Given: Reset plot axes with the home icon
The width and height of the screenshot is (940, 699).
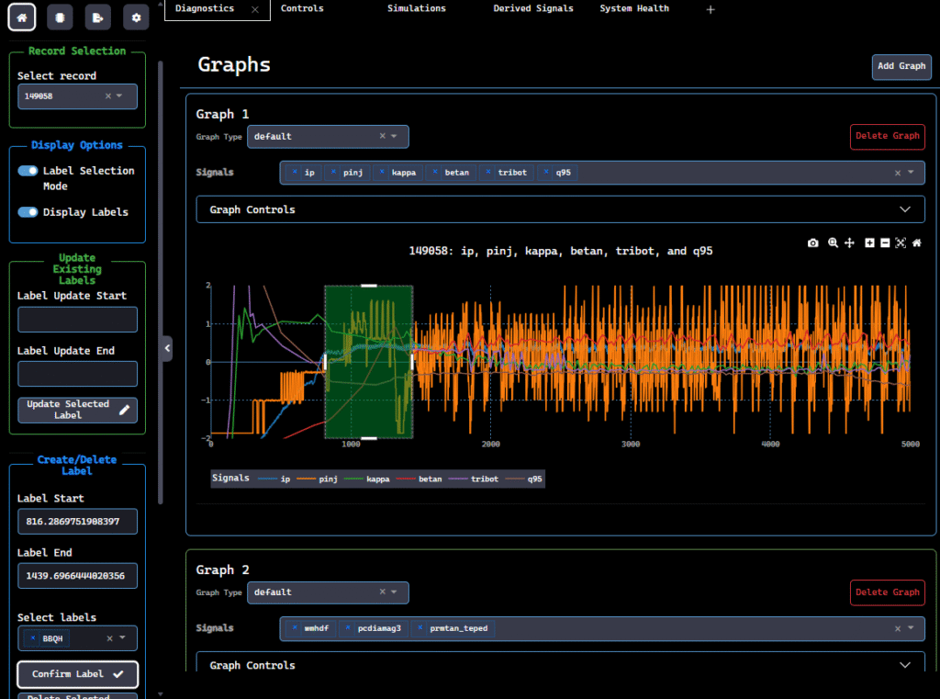Looking at the screenshot, I should (916, 242).
